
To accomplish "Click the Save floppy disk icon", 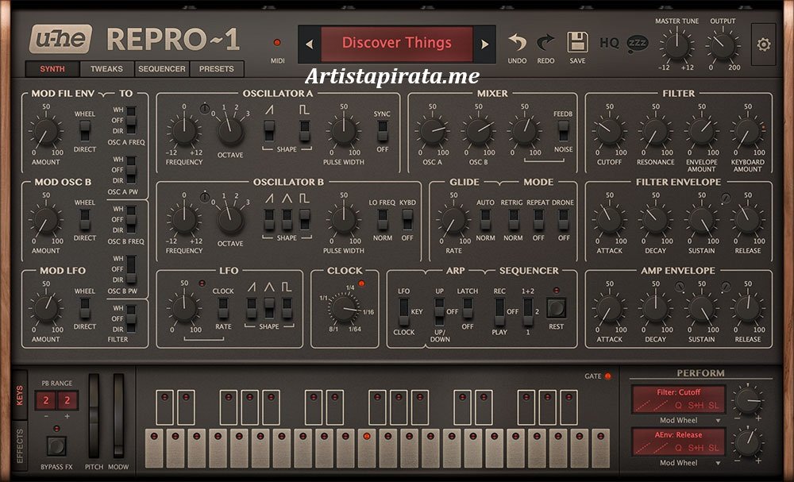I will tap(577, 44).
